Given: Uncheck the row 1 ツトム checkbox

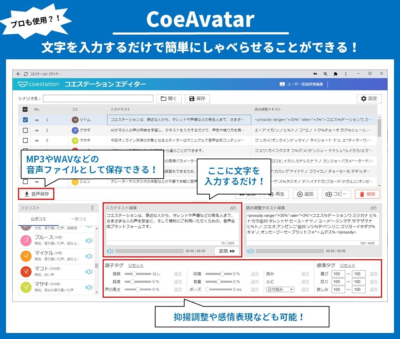Looking at the screenshot, I should [x=25, y=120].
